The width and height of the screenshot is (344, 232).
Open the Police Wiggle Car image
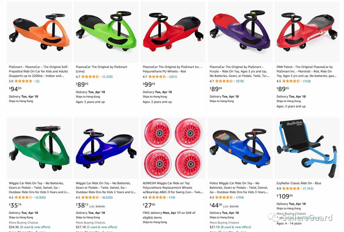(x=240, y=148)
